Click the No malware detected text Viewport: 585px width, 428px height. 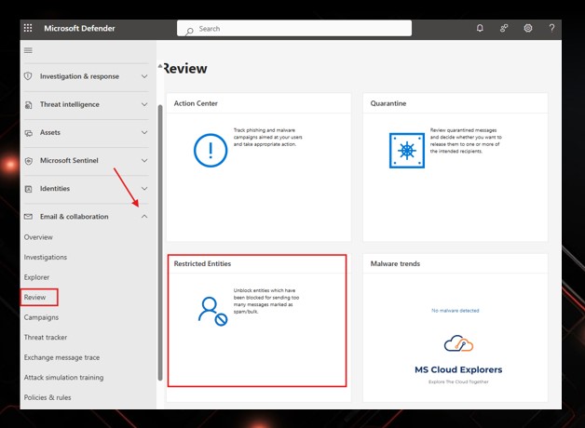(x=456, y=310)
